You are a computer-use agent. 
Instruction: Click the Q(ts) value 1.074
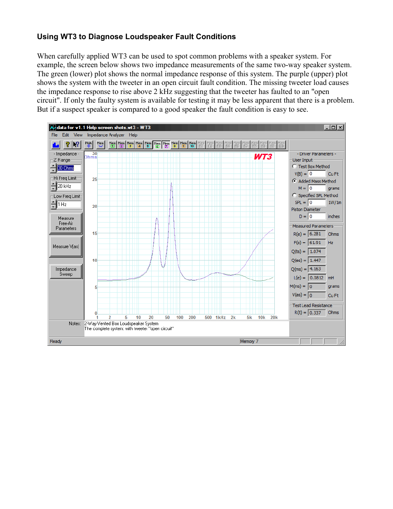coord(317,251)
